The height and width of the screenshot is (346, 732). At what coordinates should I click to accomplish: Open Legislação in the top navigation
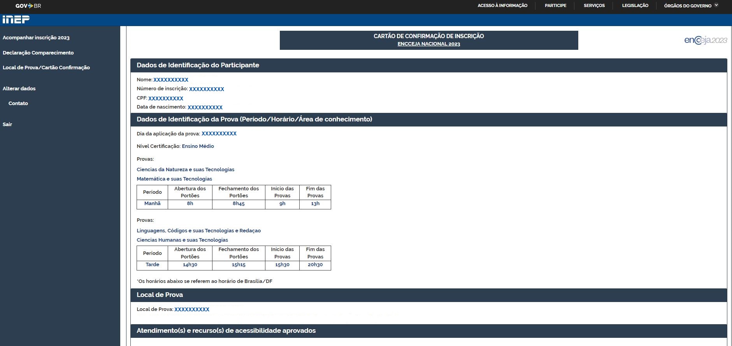click(x=635, y=5)
